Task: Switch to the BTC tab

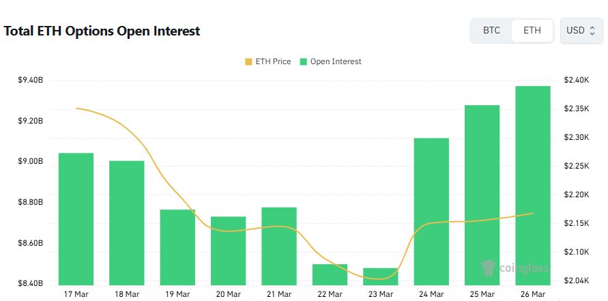Action: [x=491, y=31]
